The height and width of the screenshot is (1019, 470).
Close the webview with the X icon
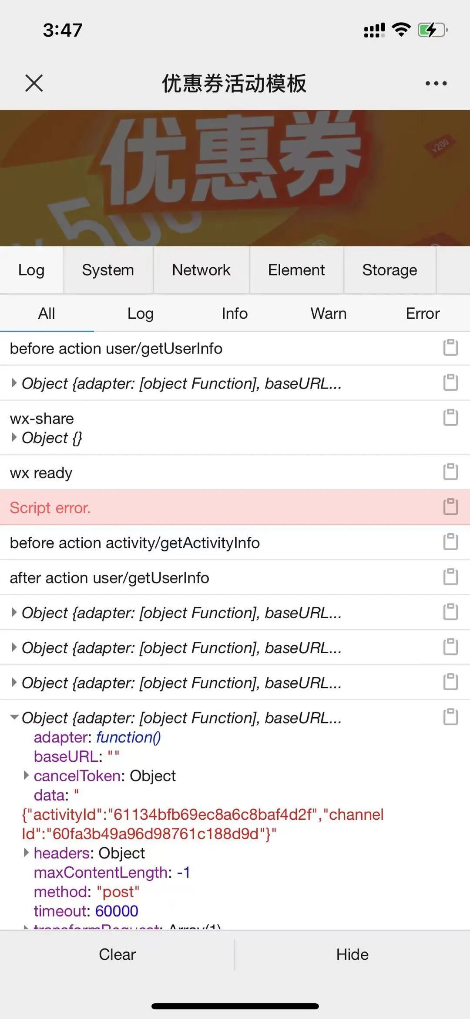[34, 83]
